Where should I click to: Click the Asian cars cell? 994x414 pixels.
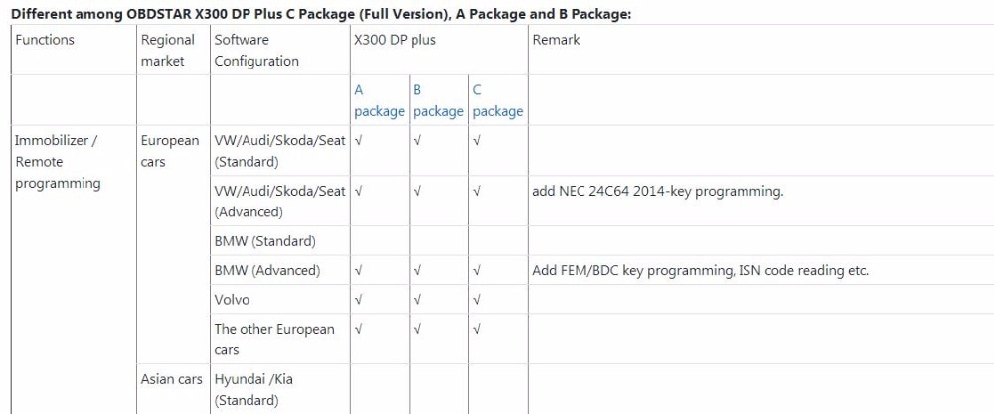171,379
